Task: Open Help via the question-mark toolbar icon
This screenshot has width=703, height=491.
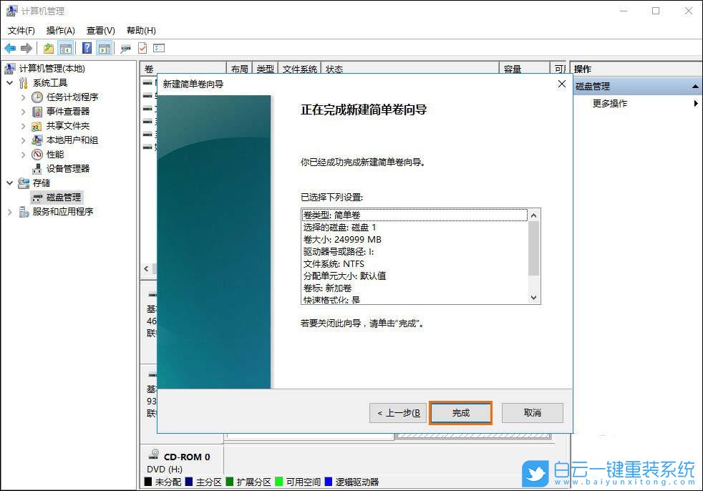Action: (x=87, y=48)
